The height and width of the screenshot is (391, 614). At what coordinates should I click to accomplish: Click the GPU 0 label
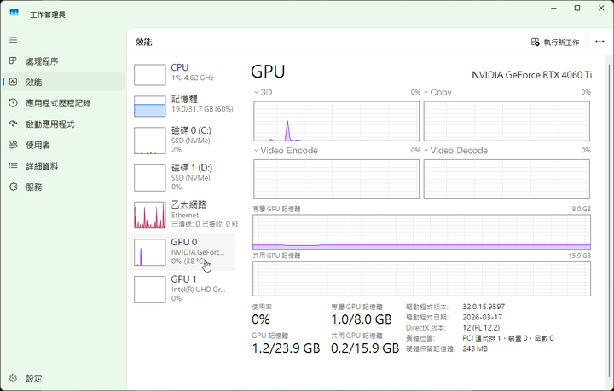(x=184, y=242)
